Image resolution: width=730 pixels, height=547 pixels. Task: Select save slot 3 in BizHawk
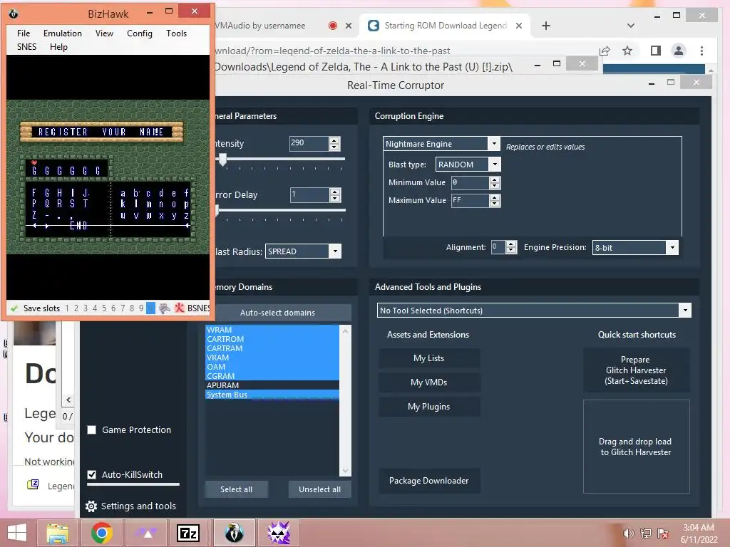[86, 308]
